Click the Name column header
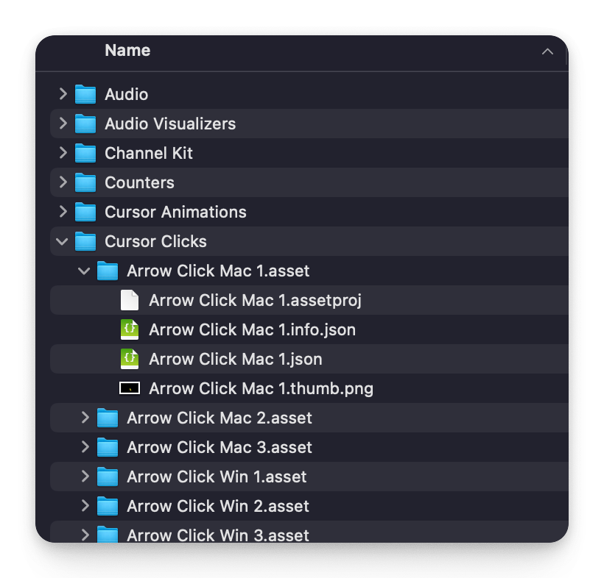 [127, 51]
